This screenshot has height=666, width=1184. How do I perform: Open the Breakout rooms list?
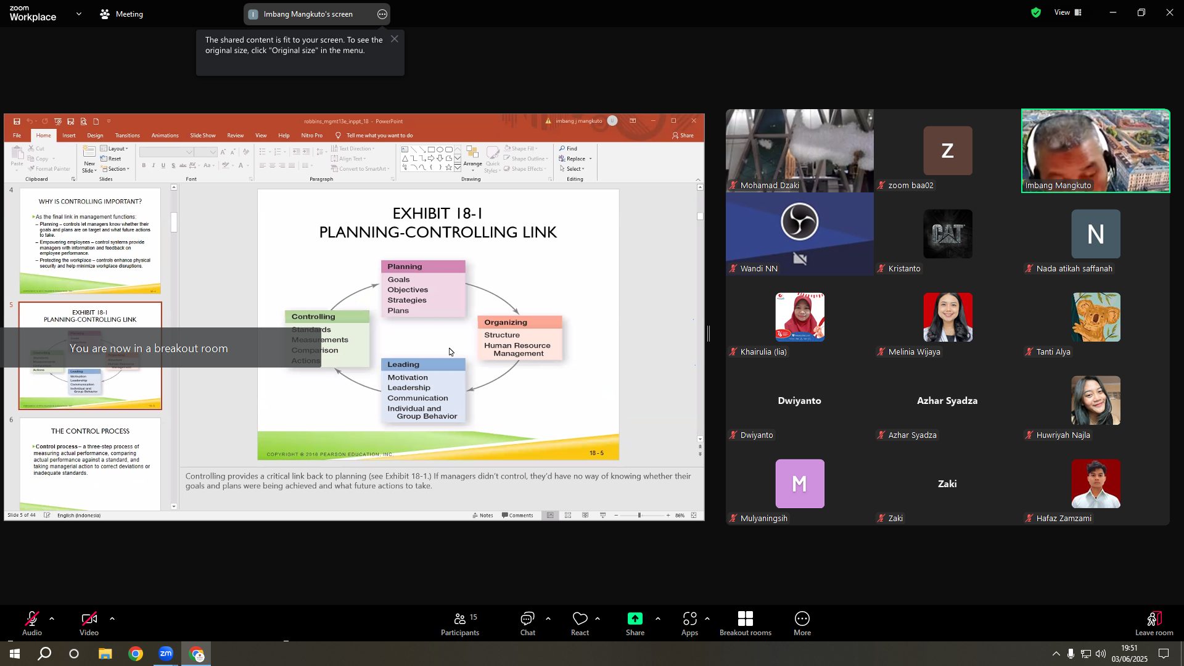point(745,623)
